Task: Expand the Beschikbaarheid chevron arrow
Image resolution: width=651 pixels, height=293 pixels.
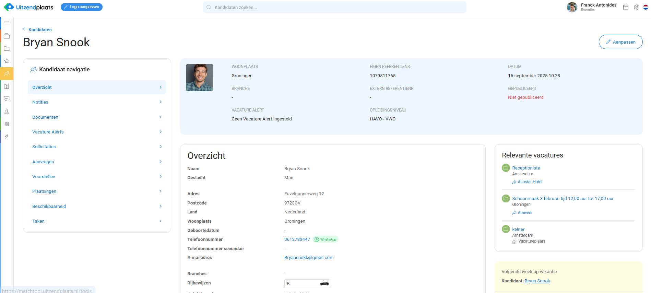Action: (x=161, y=206)
